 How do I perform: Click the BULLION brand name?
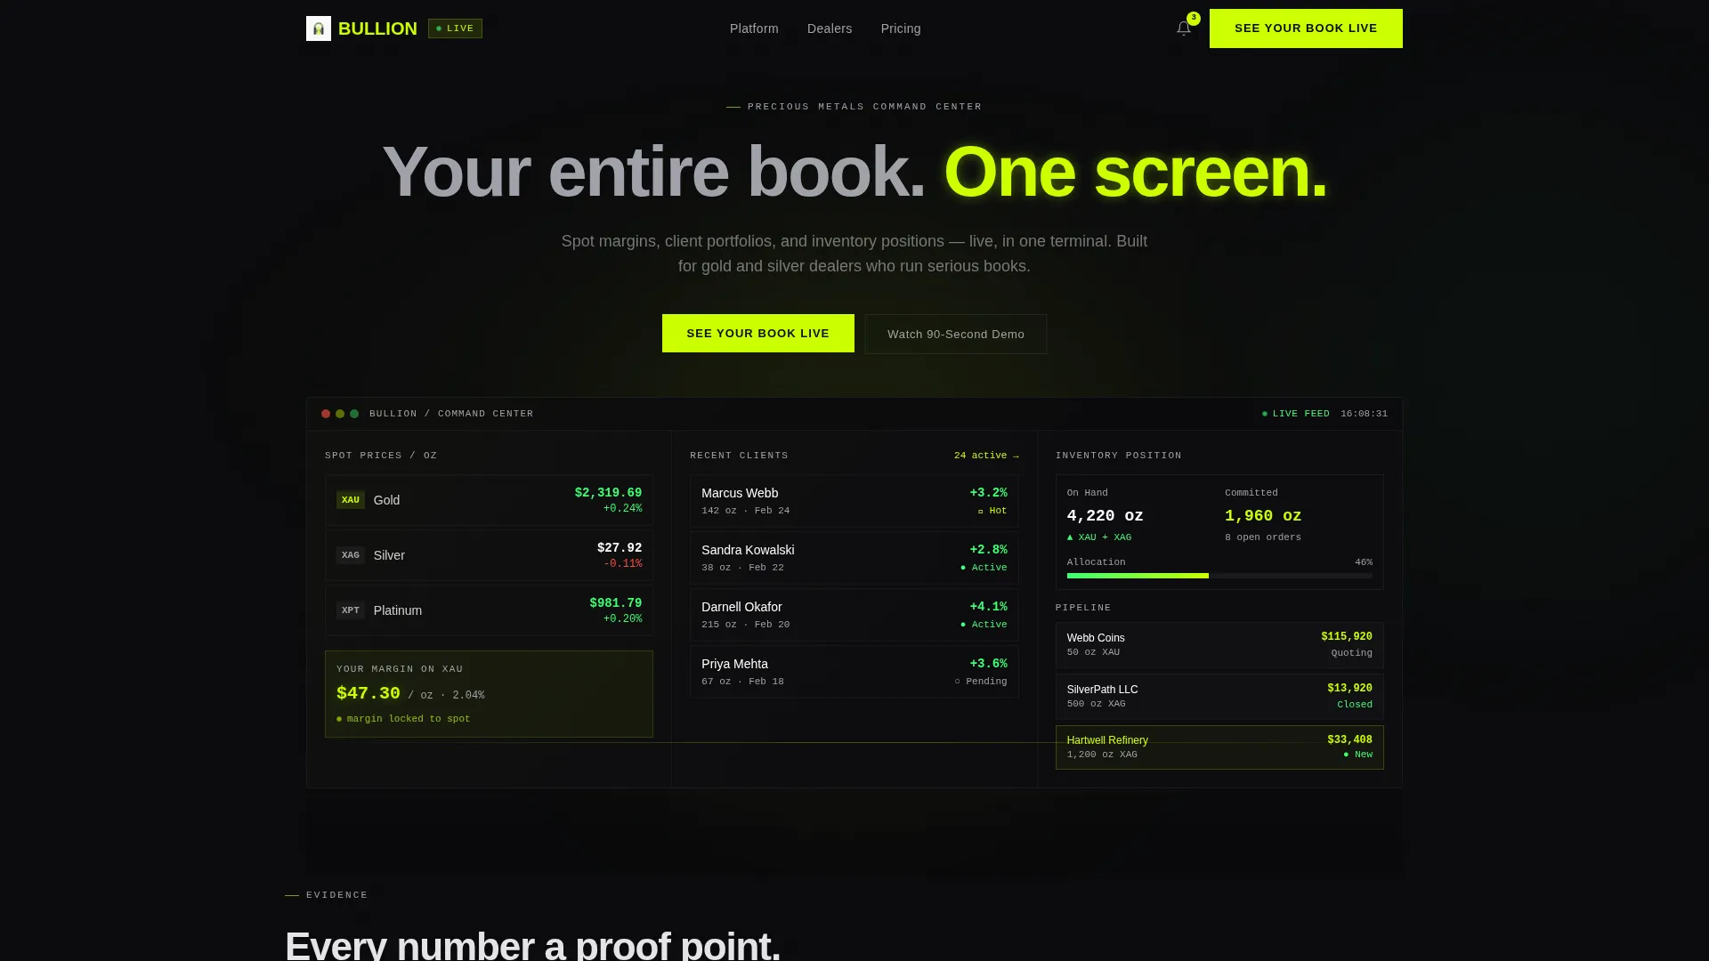pos(377,28)
